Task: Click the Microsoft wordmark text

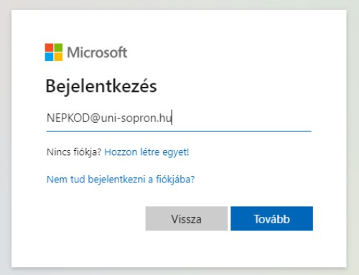Action: [x=97, y=52]
